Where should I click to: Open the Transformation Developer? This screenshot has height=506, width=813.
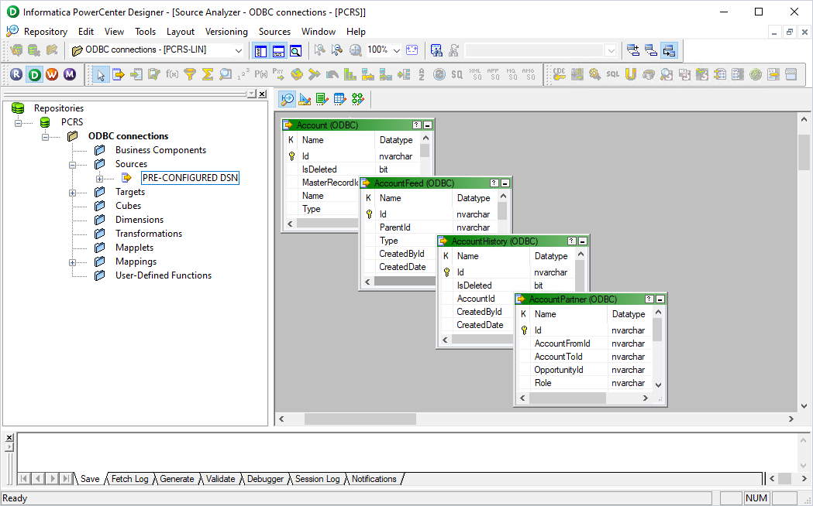click(322, 99)
